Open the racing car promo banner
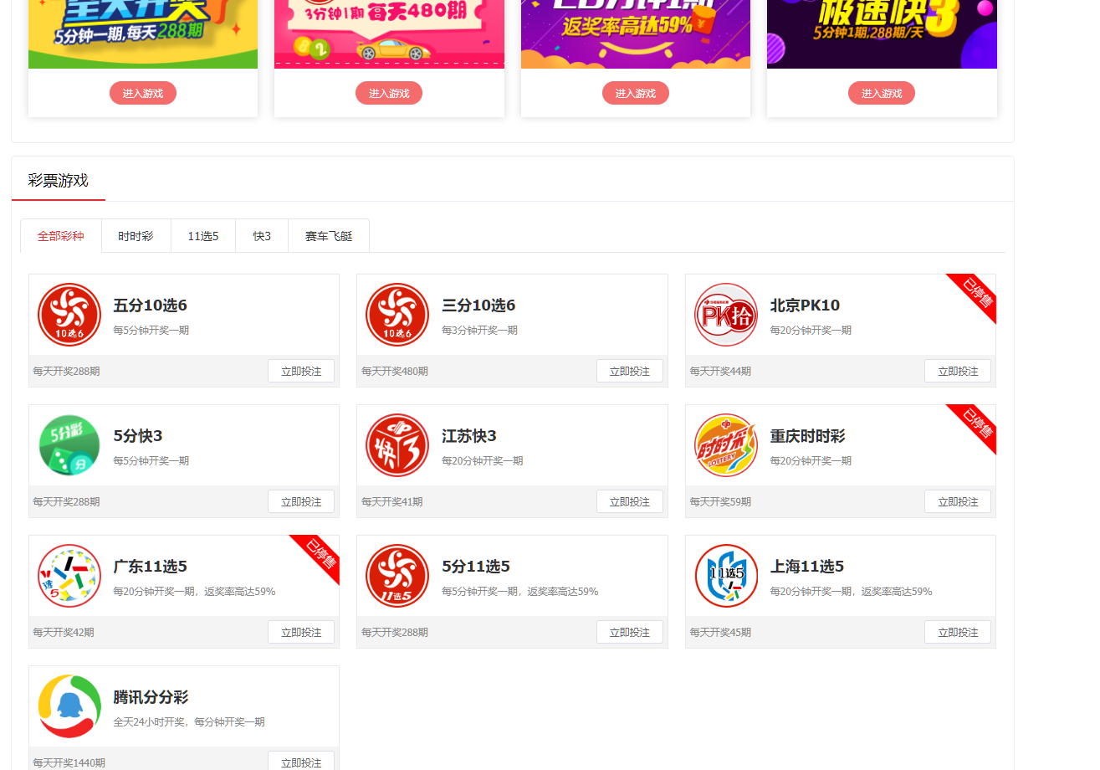1100x770 pixels. point(388,33)
